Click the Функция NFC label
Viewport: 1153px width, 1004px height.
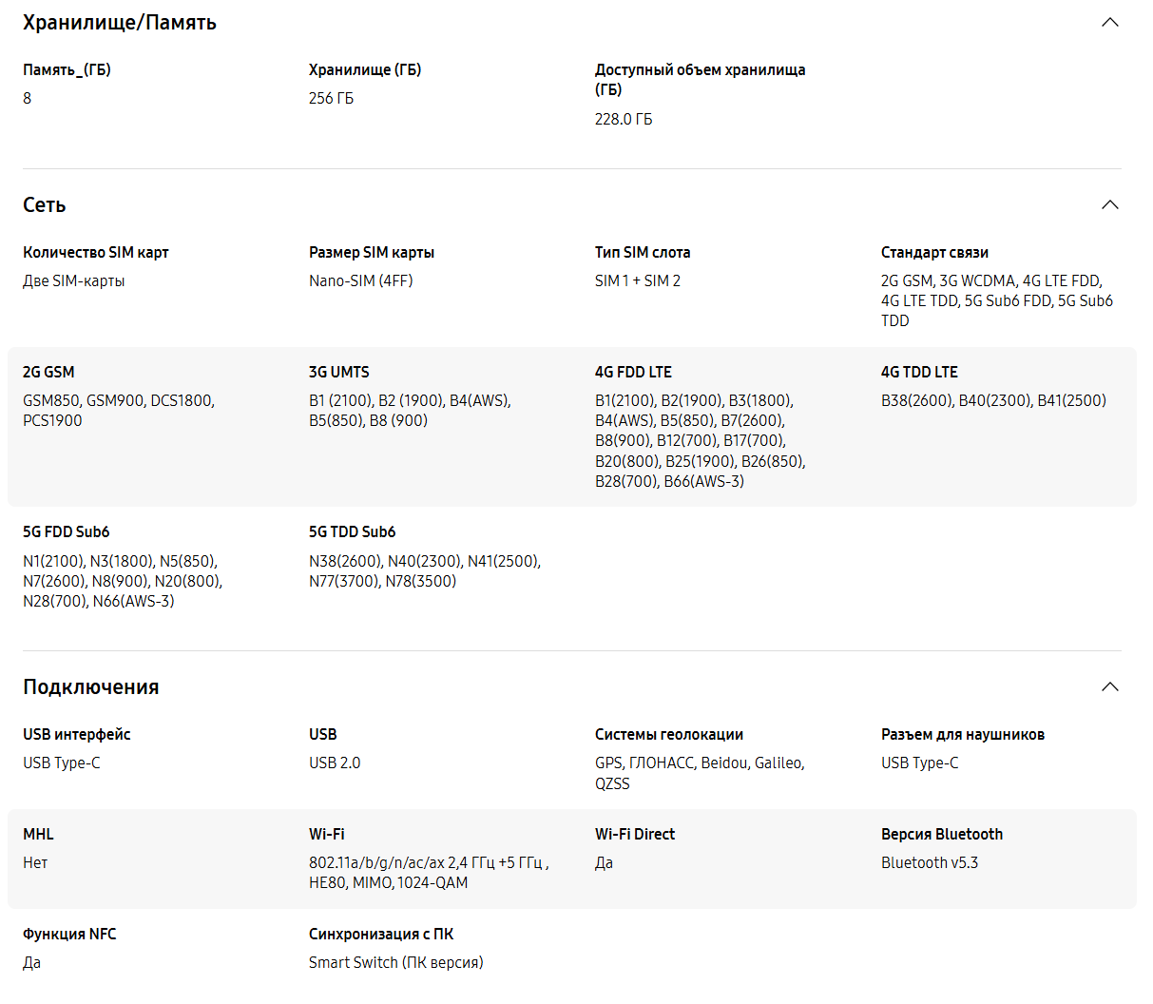pyautogui.click(x=69, y=934)
